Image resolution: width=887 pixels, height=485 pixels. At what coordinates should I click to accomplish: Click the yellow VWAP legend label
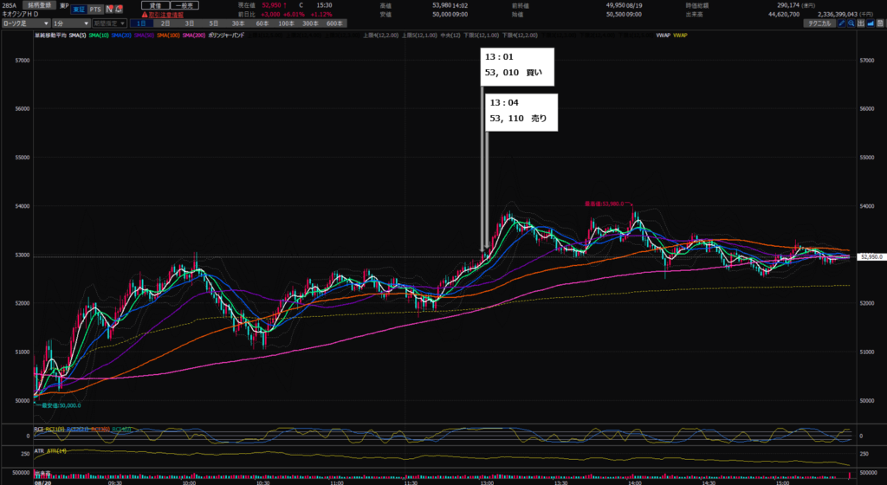click(x=680, y=35)
